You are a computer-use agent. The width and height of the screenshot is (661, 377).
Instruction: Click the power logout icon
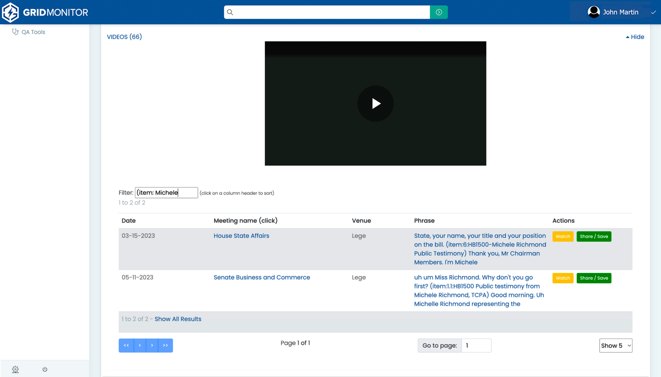click(x=45, y=369)
